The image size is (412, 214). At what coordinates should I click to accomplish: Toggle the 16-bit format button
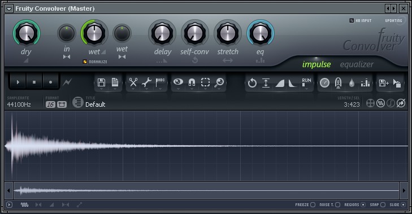coord(50,104)
